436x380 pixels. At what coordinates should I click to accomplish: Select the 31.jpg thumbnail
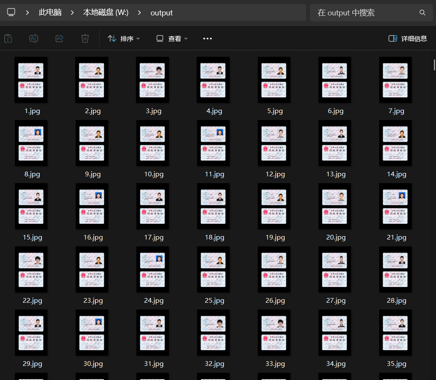[x=152, y=333]
